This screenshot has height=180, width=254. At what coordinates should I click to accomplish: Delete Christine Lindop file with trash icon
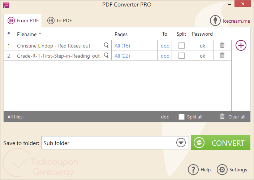(x=222, y=45)
